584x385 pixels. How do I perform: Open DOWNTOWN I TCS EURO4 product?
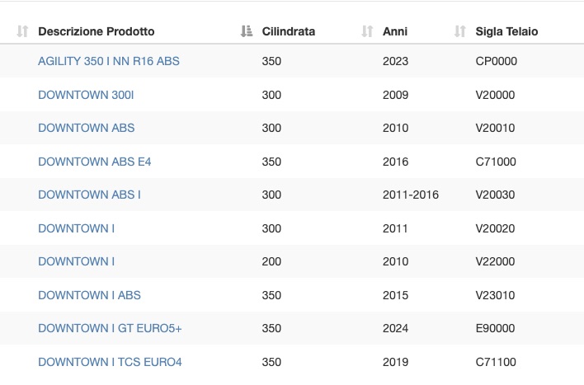(x=110, y=362)
